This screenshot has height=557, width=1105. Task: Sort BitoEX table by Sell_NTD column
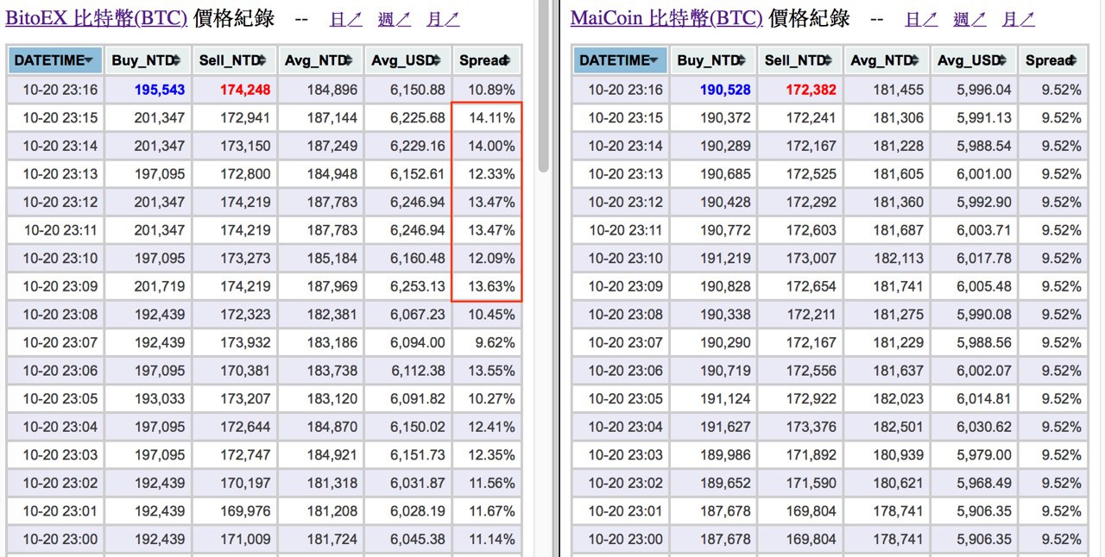coord(235,60)
